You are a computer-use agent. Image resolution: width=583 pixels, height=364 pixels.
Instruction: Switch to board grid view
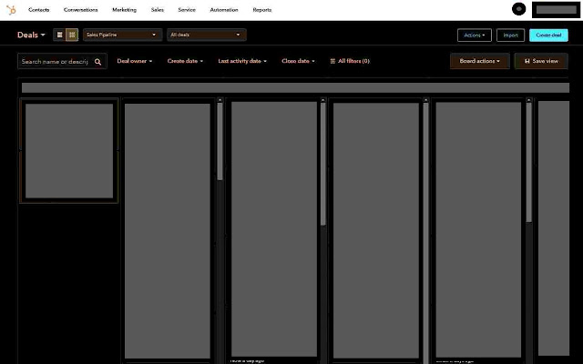(x=72, y=35)
